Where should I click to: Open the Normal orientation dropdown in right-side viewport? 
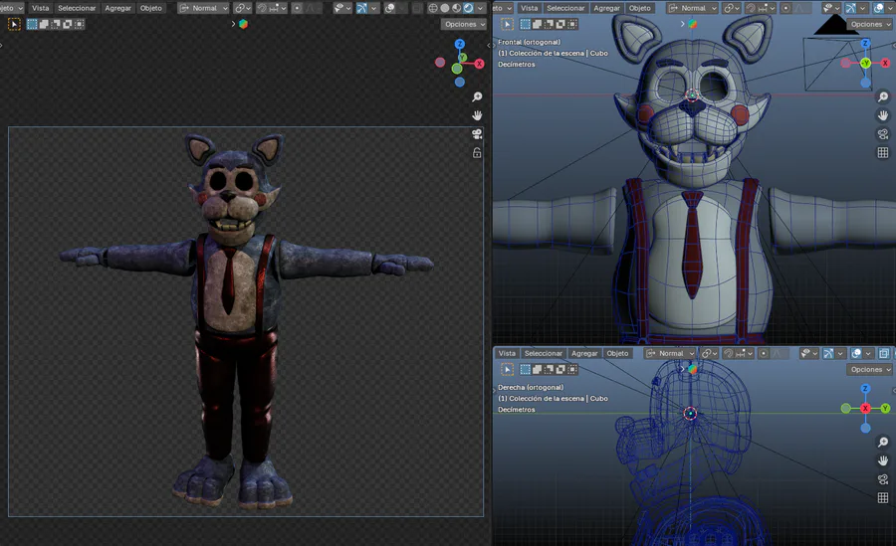(670, 353)
